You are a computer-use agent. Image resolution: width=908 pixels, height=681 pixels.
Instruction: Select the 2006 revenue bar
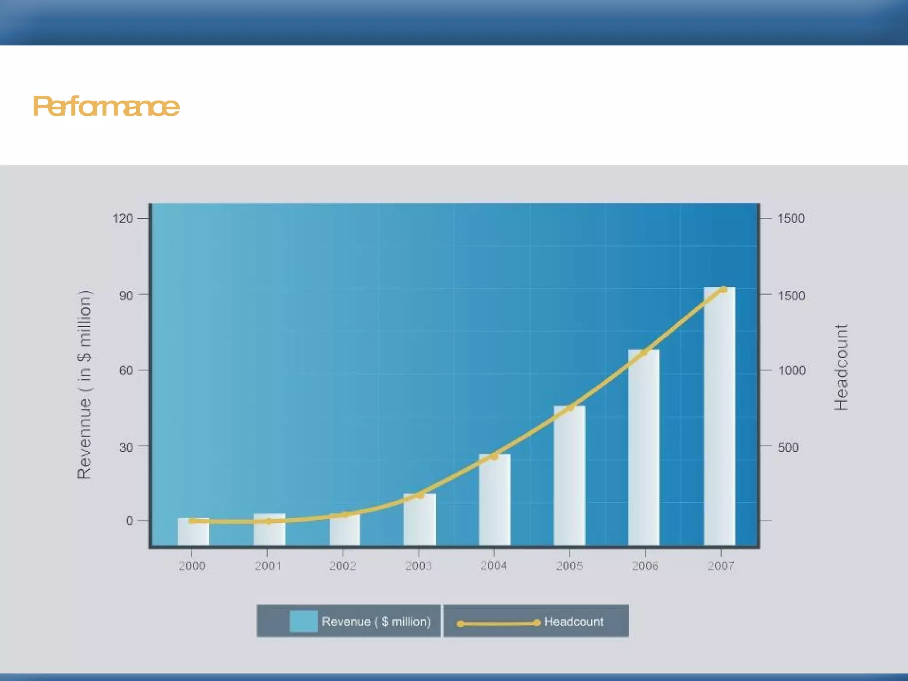click(644, 448)
